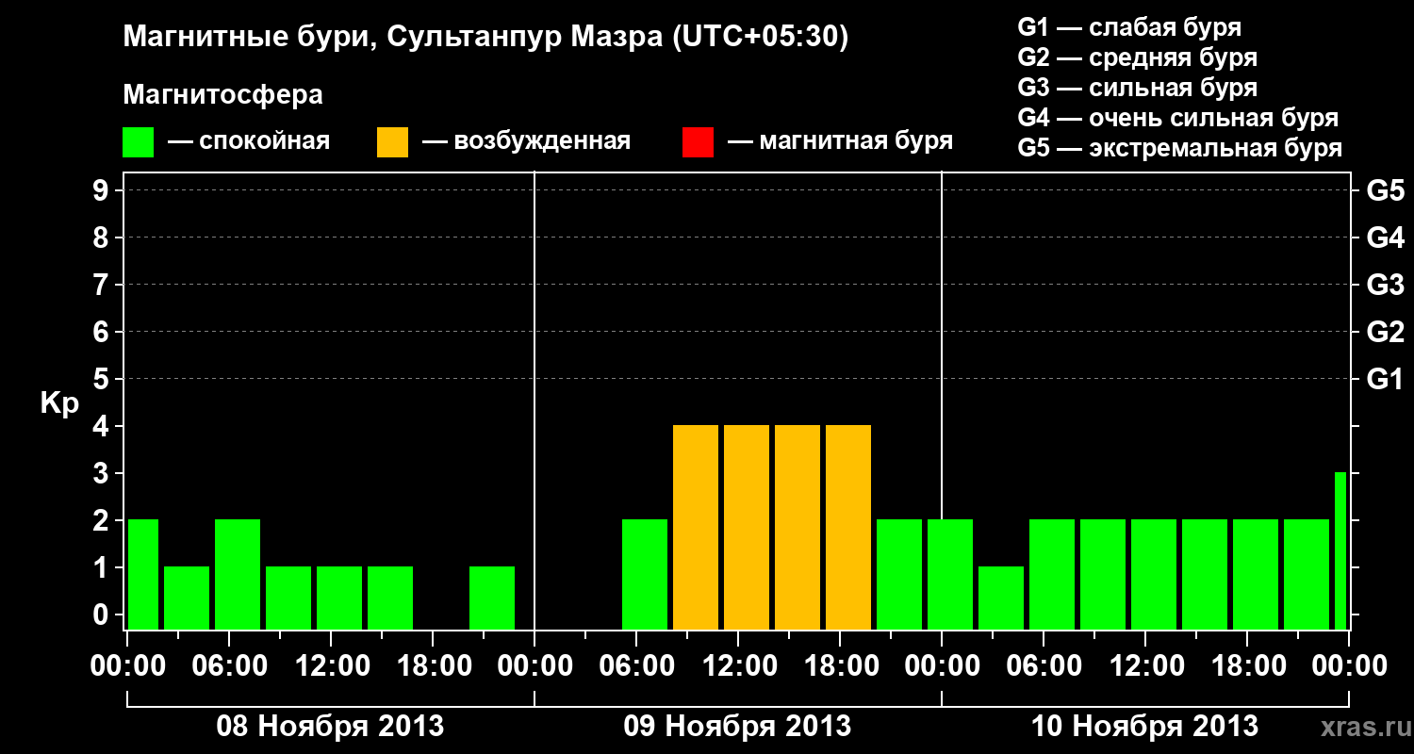Click the narrow Kp 3 bar ending 10 Ноября
The image size is (1414, 754).
[x=1340, y=550]
